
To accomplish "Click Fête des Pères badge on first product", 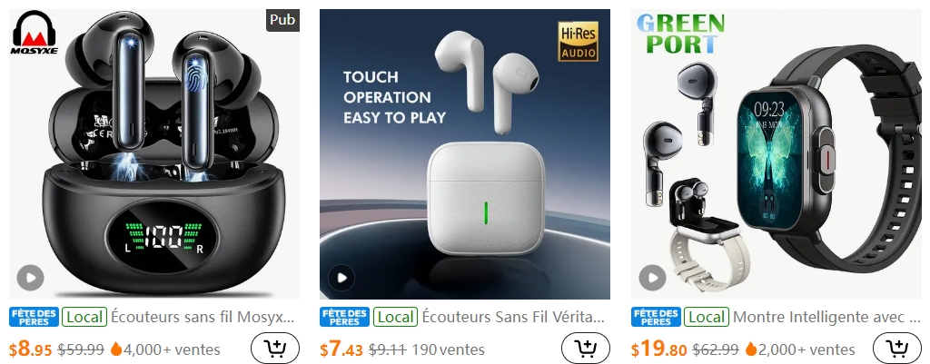I will coord(35,317).
